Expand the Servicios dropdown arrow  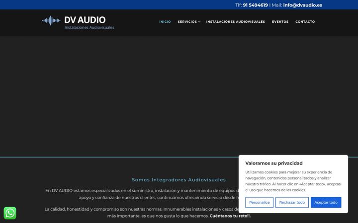pos(199,22)
